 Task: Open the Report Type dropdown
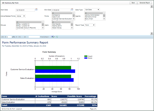tap(90, 25)
